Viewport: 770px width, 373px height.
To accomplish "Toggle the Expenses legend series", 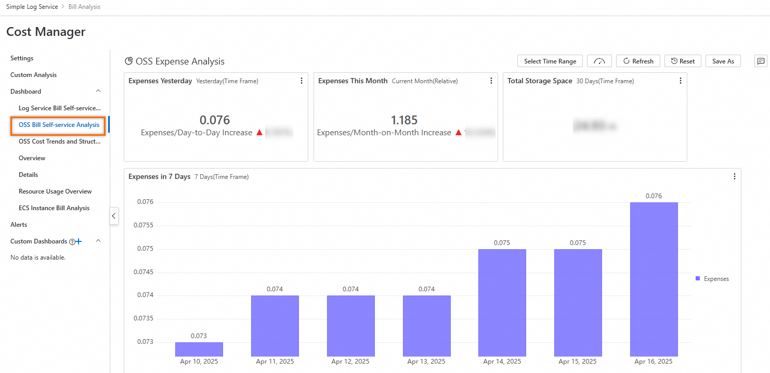I will [712, 279].
